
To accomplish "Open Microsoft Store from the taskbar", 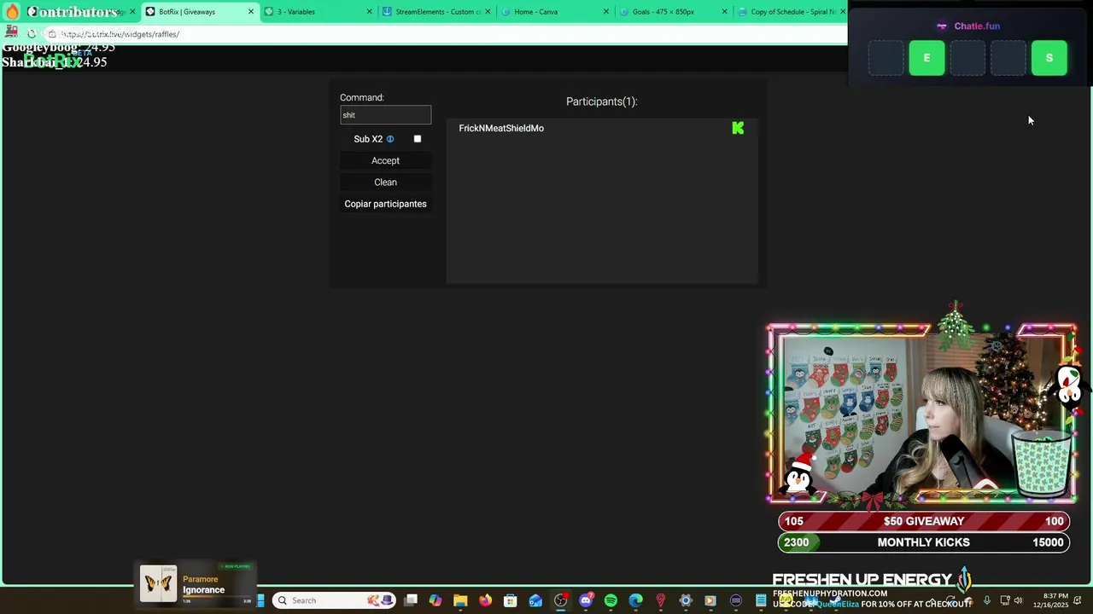I will (x=510, y=600).
